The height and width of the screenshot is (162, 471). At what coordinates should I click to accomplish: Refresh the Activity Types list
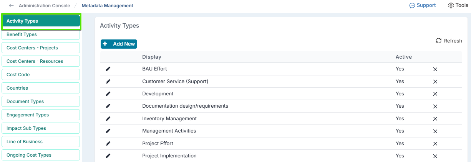coord(449,41)
